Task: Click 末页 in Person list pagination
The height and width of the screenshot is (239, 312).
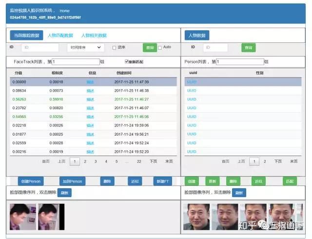Action: tap(293, 161)
